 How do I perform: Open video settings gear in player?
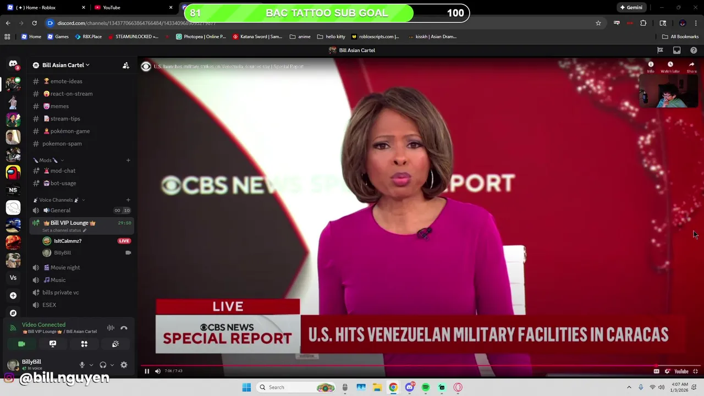click(x=667, y=371)
